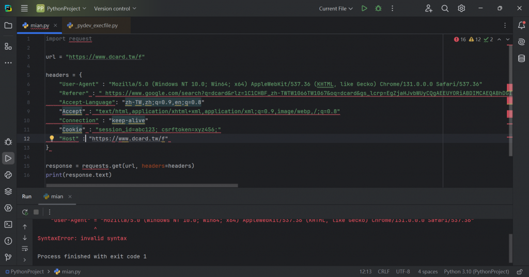Open the Notifications bell
Viewport: 529px width, 277px height.
click(521, 25)
